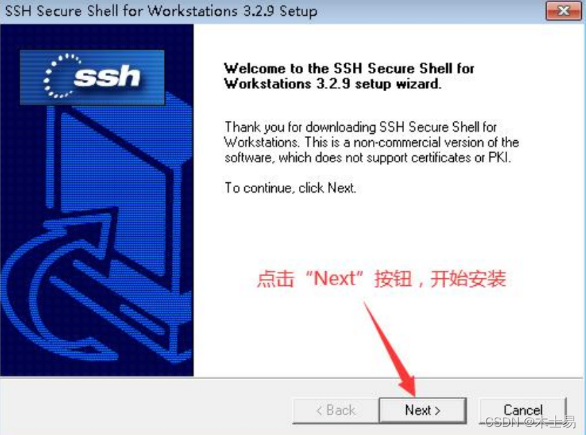586x435 pixels.
Task: Click the version '3.2.9' in the welcome heading
Action: [333, 84]
